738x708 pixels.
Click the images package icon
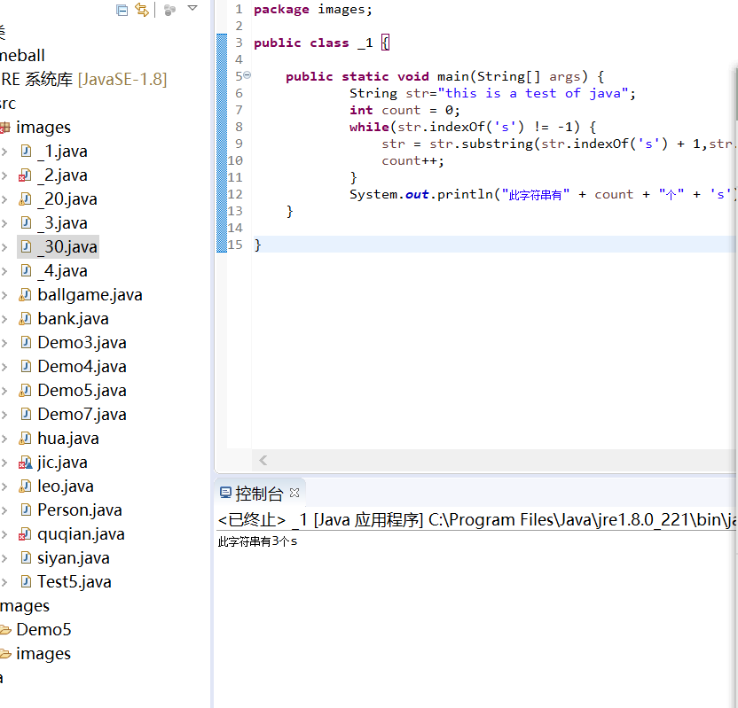tap(5, 127)
